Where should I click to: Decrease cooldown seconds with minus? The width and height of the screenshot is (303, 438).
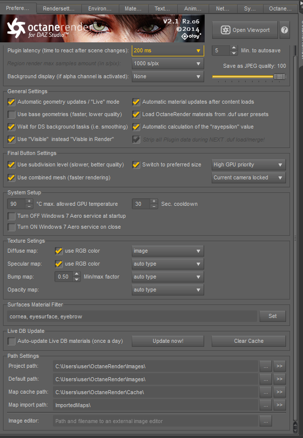click(154, 206)
